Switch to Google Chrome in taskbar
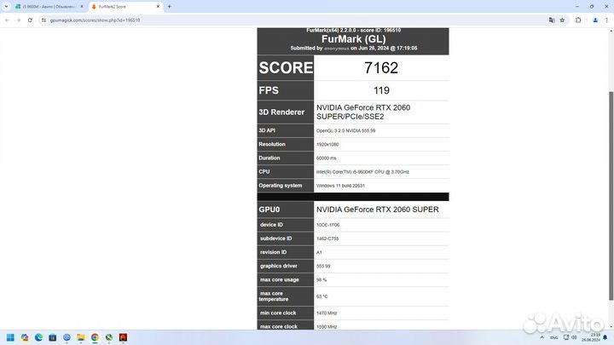This screenshot has width=614, height=345. [96, 337]
